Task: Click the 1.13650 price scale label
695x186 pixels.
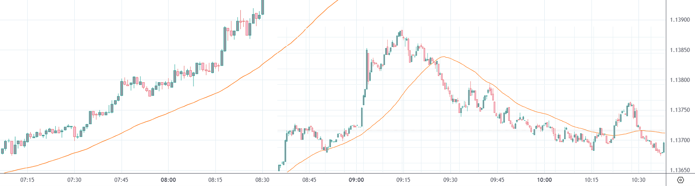Action: point(680,170)
